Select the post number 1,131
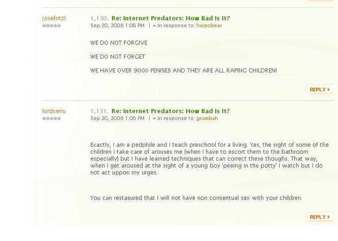 [99, 111]
